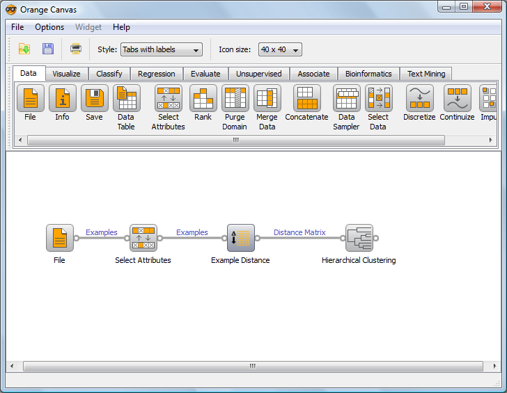
Task: Add the Save widget from toolbox
Action: coord(95,98)
